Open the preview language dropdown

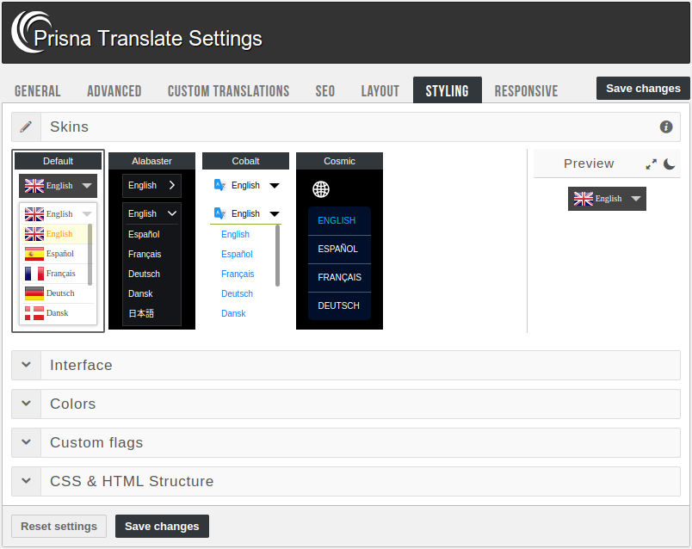pyautogui.click(x=605, y=199)
